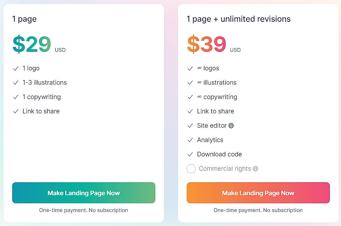Viewport: 341px width, 226px height.
Task: Click the checkmark next to Analytics
Action: (190, 140)
